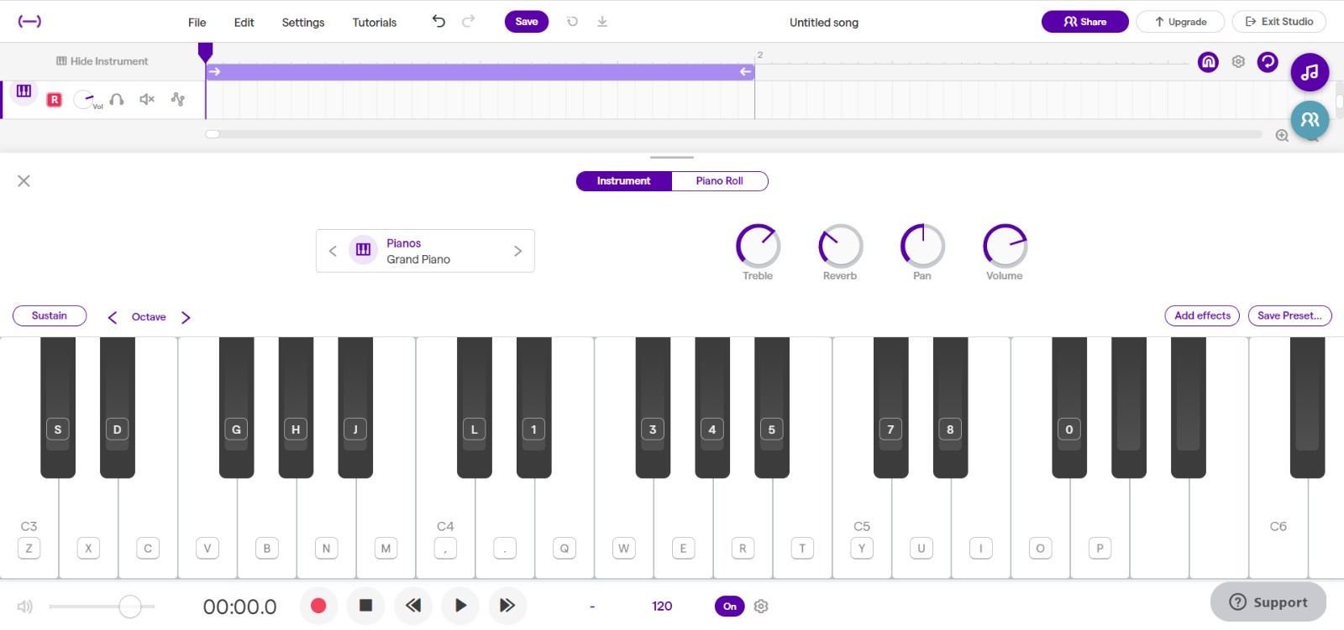Toggle the loop cycle icon
1344x630 pixels.
coord(1268,61)
